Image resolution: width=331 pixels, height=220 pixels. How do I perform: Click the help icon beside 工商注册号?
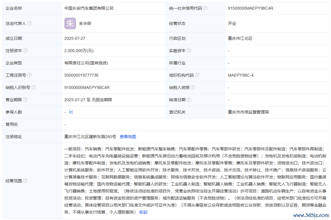point(29,75)
